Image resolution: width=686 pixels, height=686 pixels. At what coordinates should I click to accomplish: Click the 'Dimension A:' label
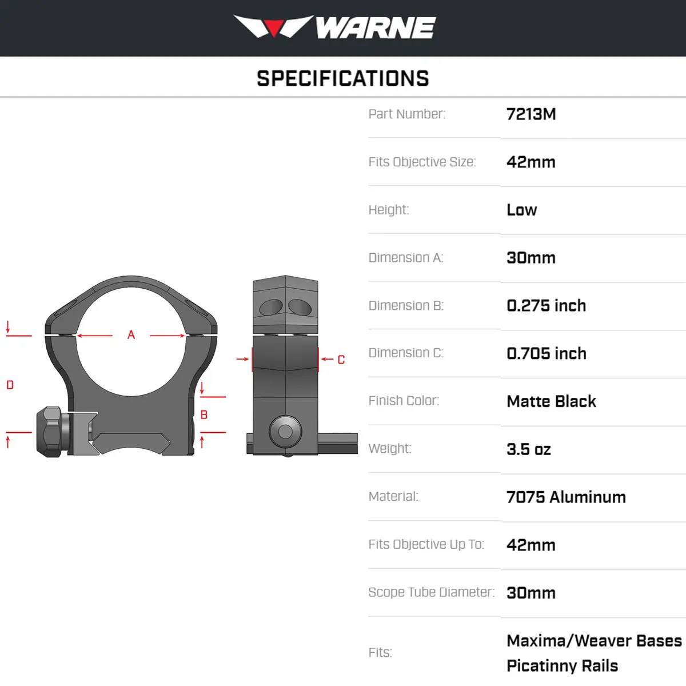[x=406, y=258]
